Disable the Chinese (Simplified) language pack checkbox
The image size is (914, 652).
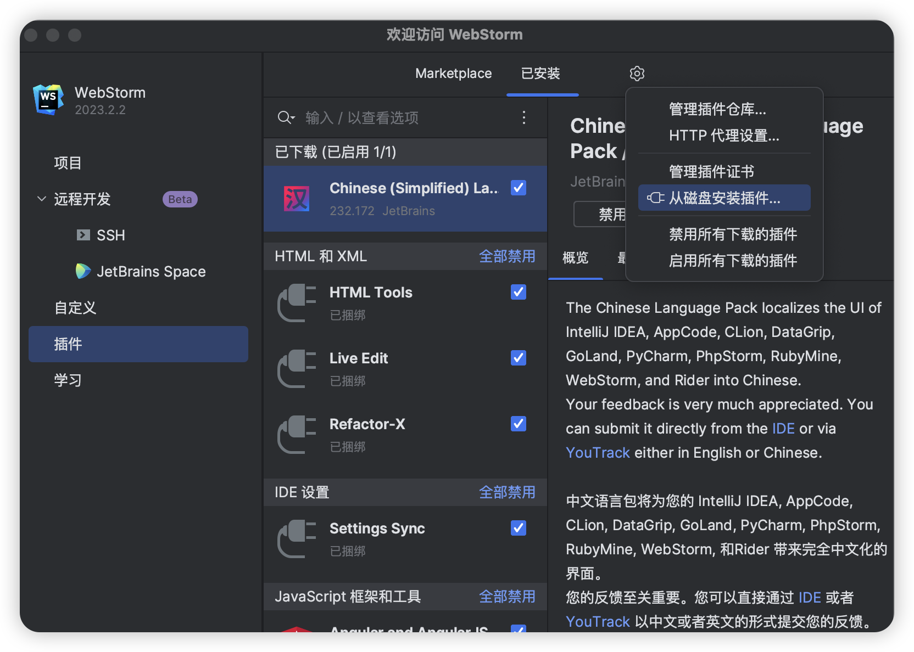pos(519,188)
